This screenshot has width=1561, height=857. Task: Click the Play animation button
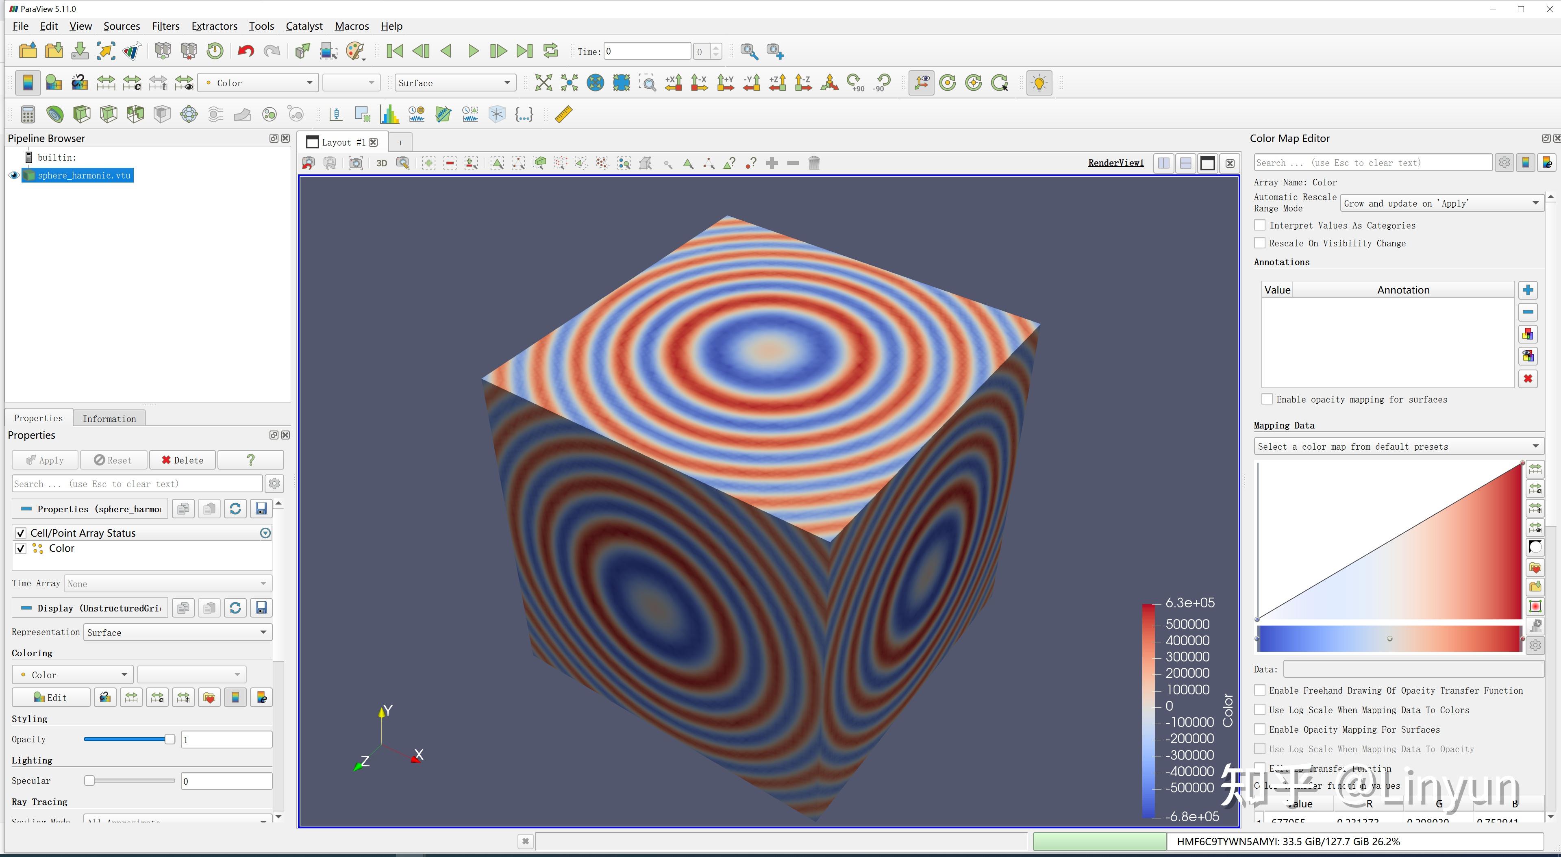(x=473, y=51)
